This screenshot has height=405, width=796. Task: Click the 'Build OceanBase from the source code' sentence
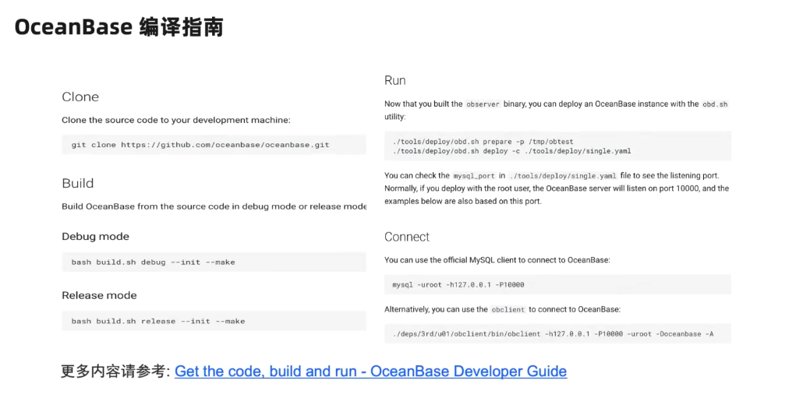click(214, 206)
